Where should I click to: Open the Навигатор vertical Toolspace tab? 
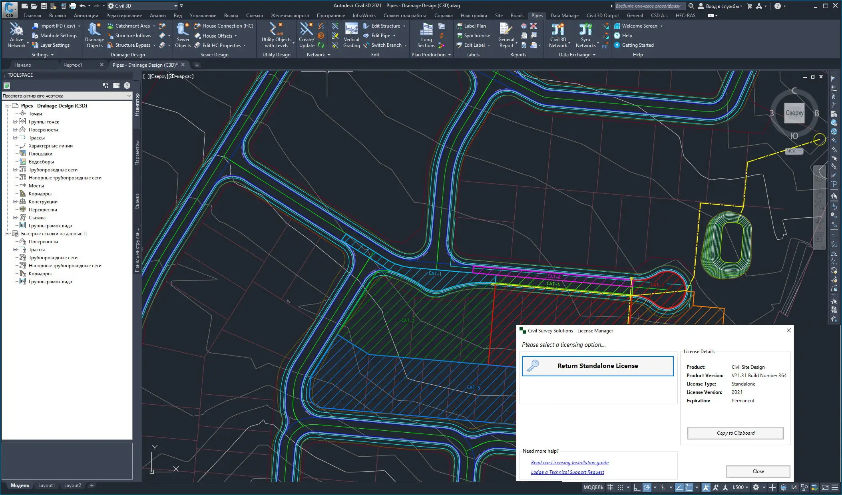(137, 105)
